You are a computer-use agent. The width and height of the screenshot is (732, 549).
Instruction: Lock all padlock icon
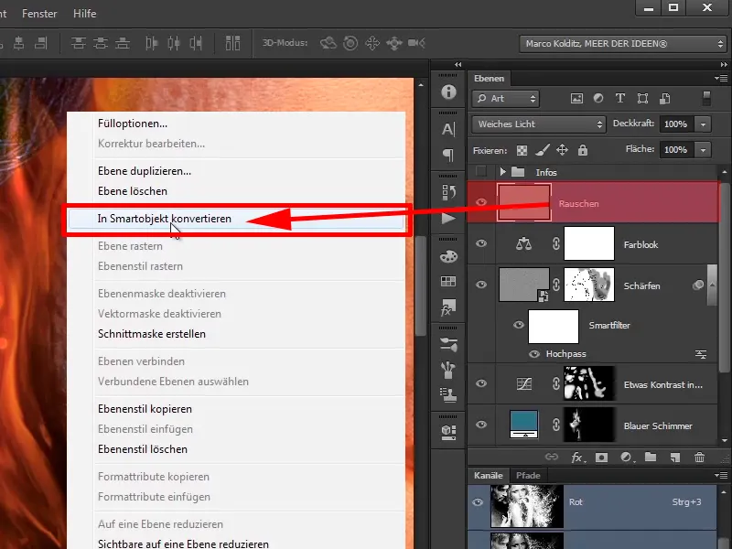click(x=583, y=150)
